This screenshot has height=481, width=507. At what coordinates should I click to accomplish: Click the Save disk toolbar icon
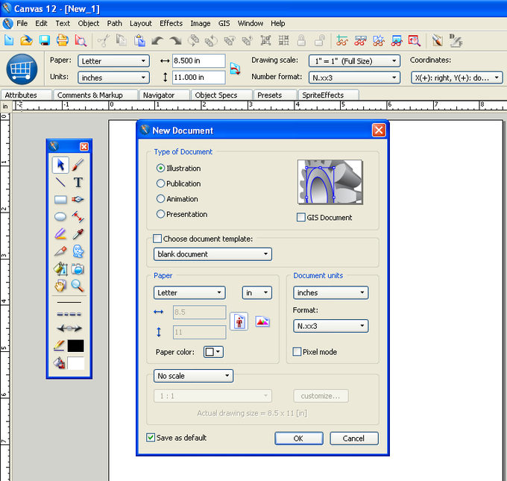(44, 40)
